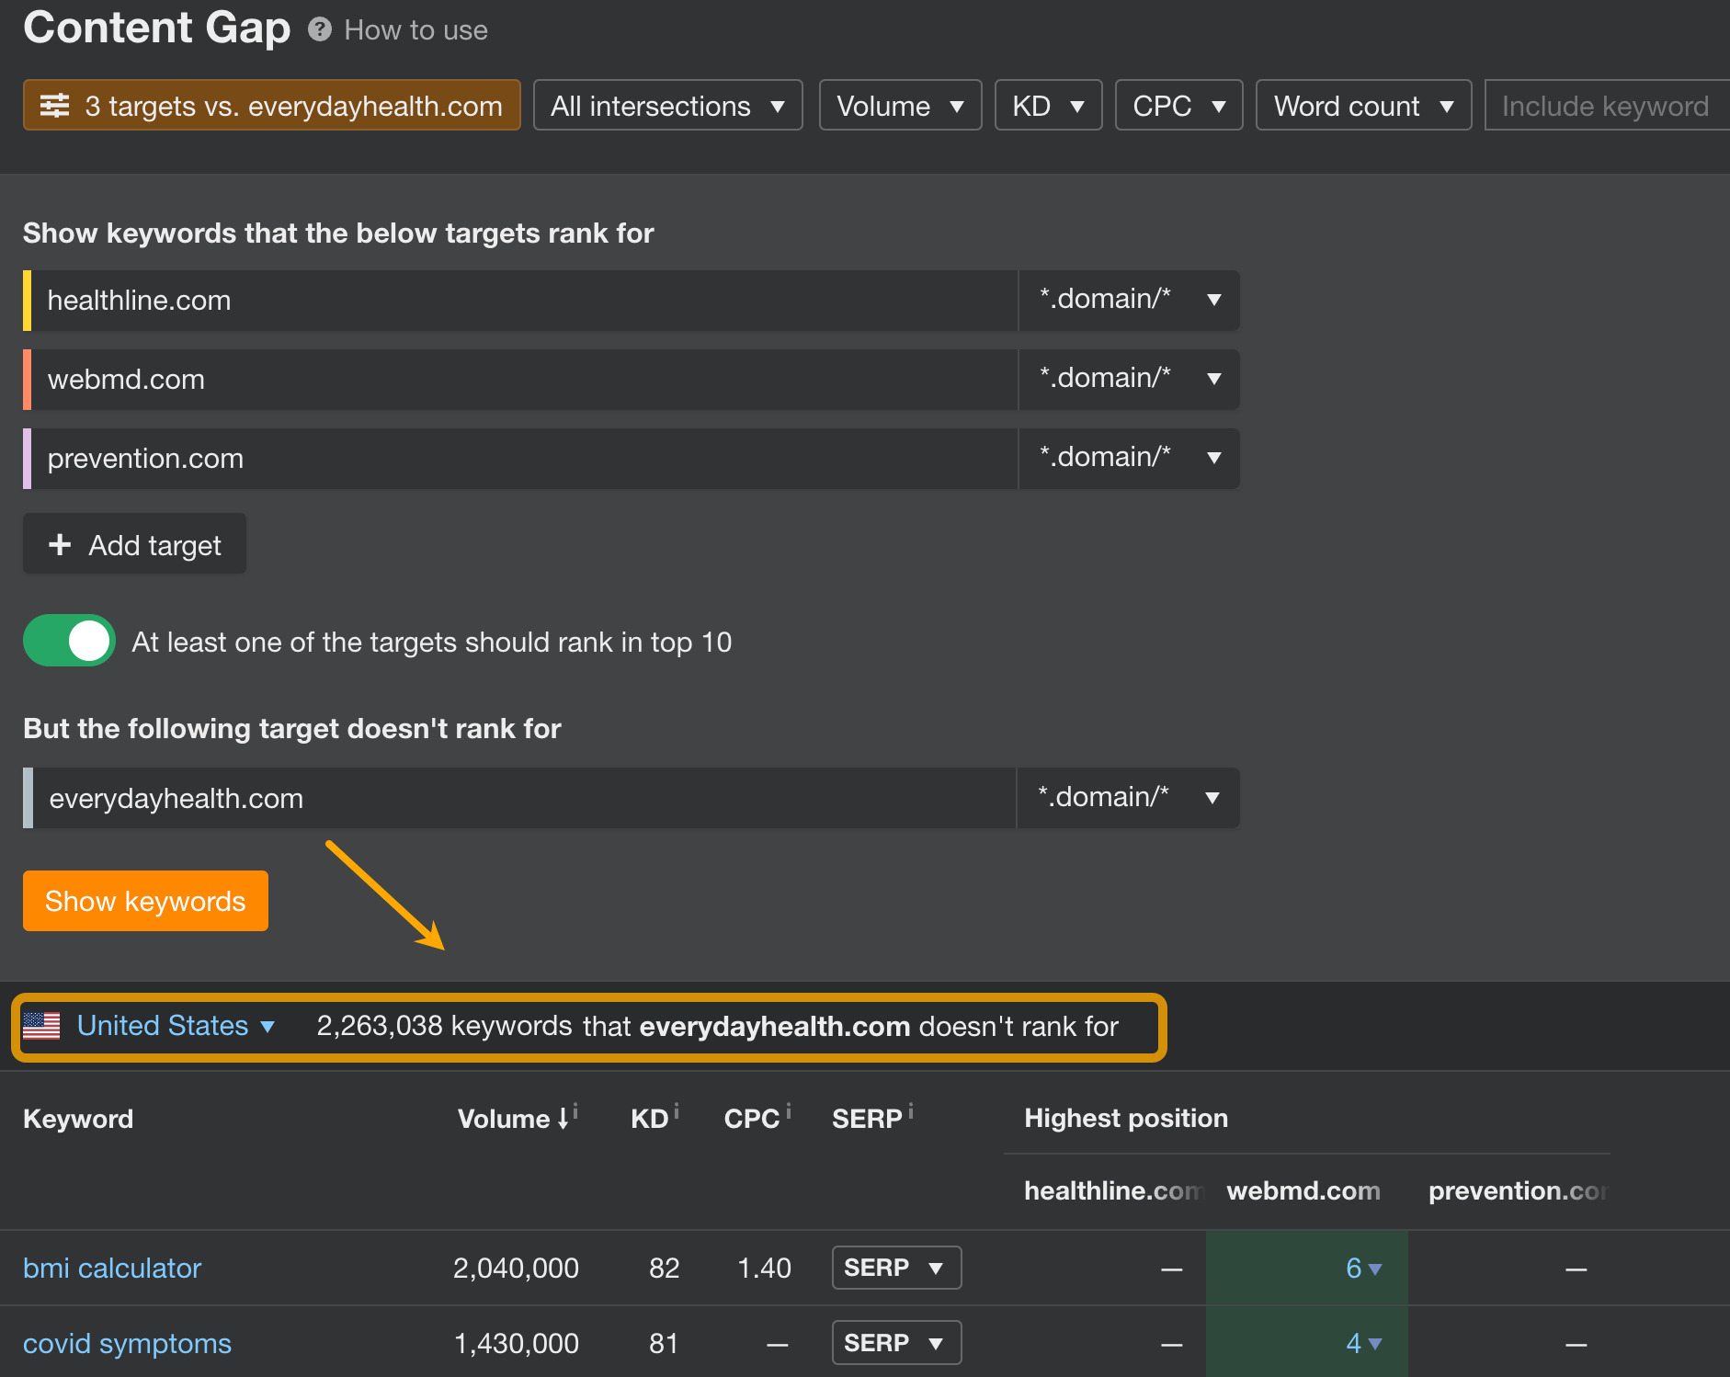1730x1377 pixels.
Task: Open the SERP dropdown for covid symptoms
Action: (x=895, y=1342)
